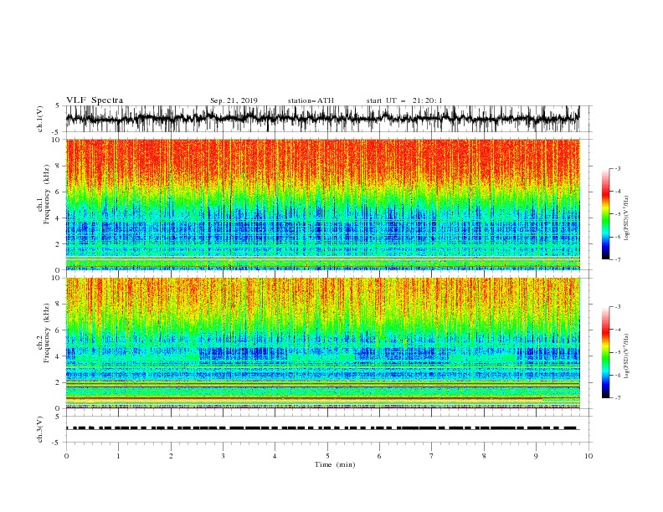Screen dimensions: 663x512
Task: Click the "7" tick on the time axis
Action: point(432,456)
